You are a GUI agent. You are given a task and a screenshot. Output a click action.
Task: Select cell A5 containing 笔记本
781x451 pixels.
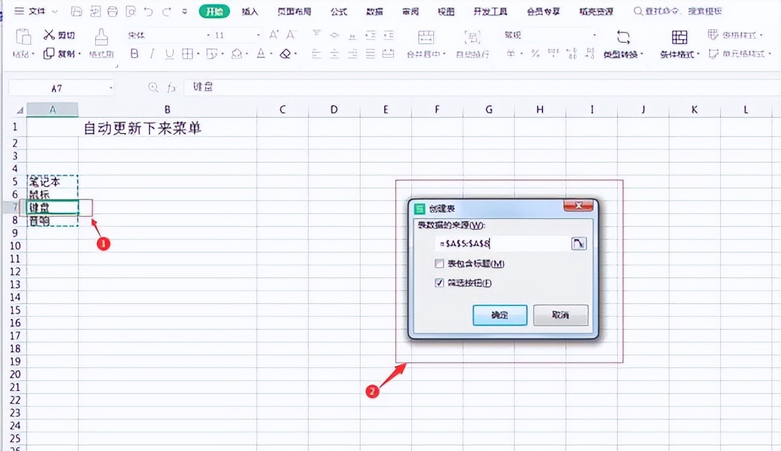(52, 182)
